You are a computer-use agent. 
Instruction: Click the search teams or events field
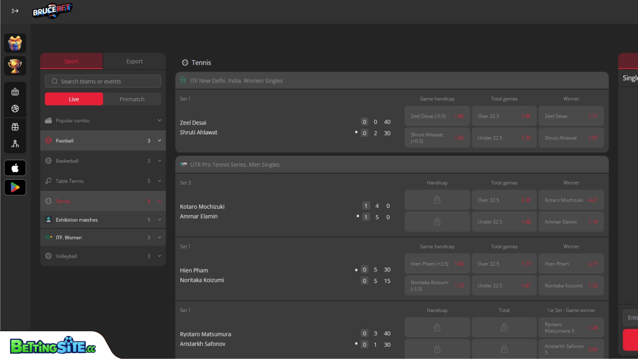point(103,81)
